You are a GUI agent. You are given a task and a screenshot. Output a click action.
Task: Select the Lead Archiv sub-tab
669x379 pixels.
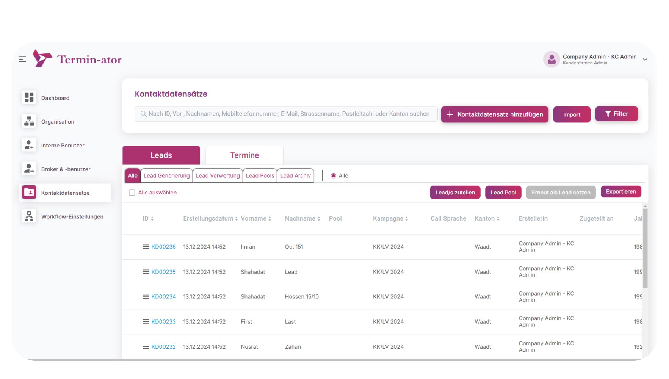click(x=295, y=176)
